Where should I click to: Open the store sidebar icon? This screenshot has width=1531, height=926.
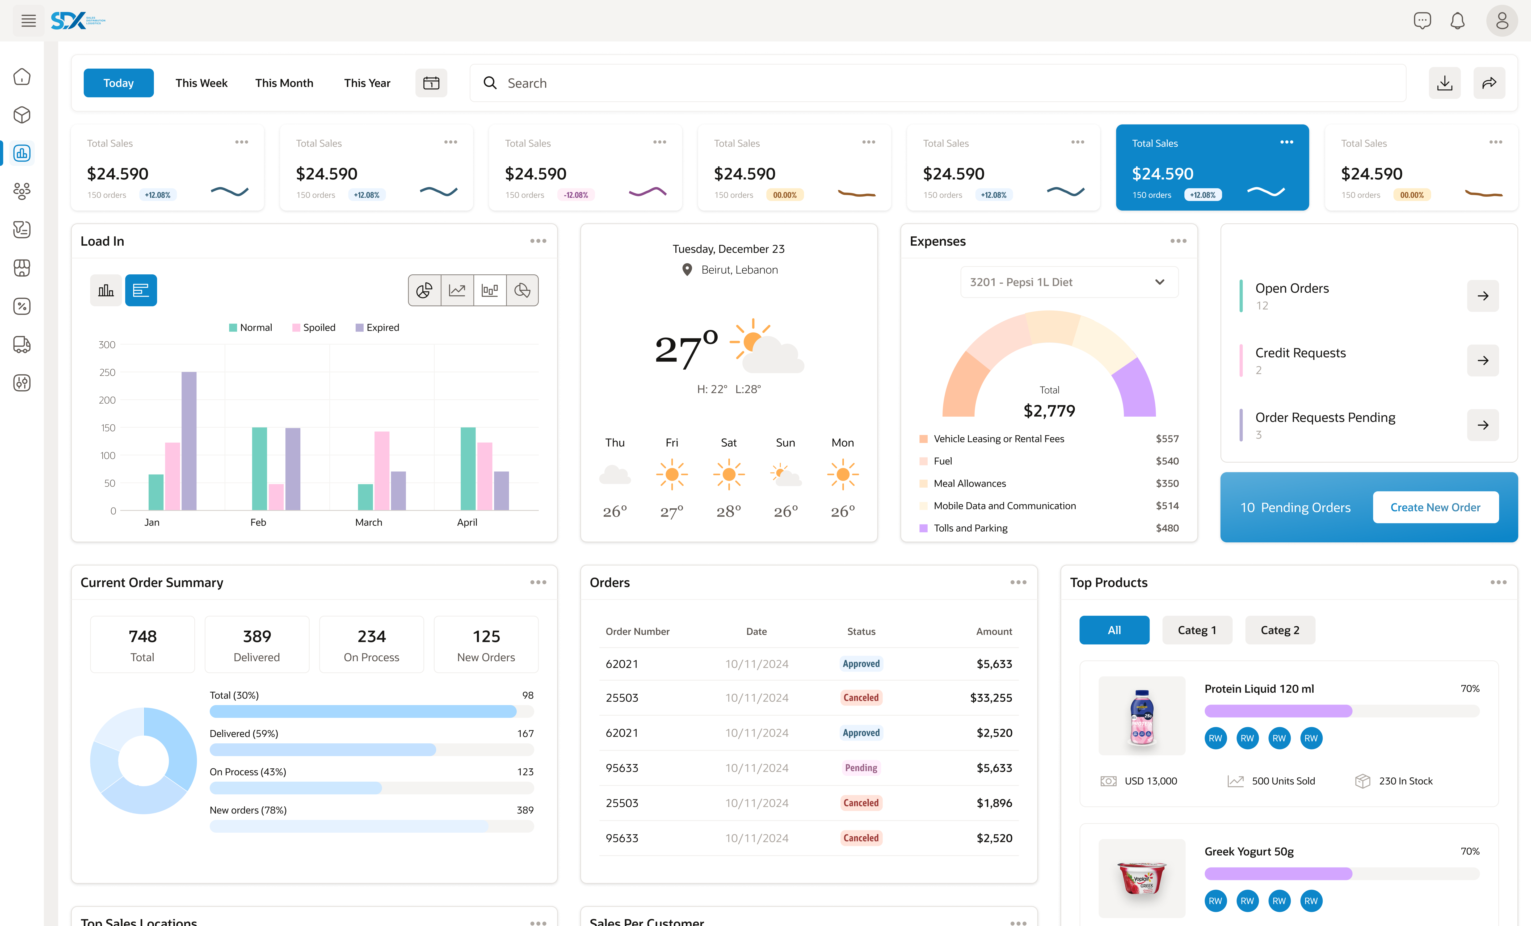[x=22, y=268]
